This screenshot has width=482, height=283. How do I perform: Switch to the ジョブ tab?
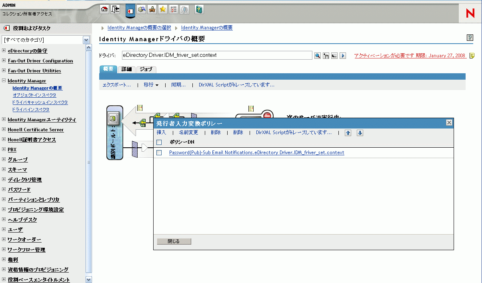(x=146, y=69)
